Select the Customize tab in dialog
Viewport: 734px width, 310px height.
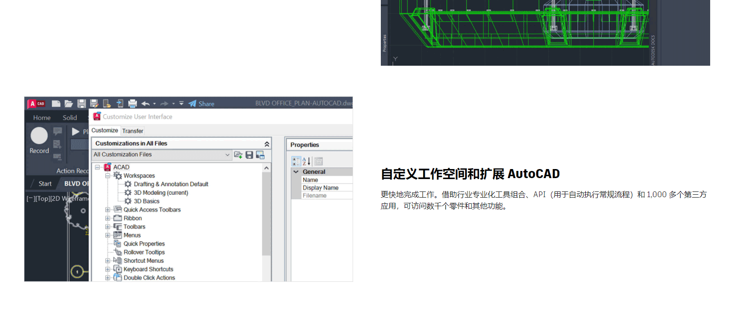[x=105, y=130]
